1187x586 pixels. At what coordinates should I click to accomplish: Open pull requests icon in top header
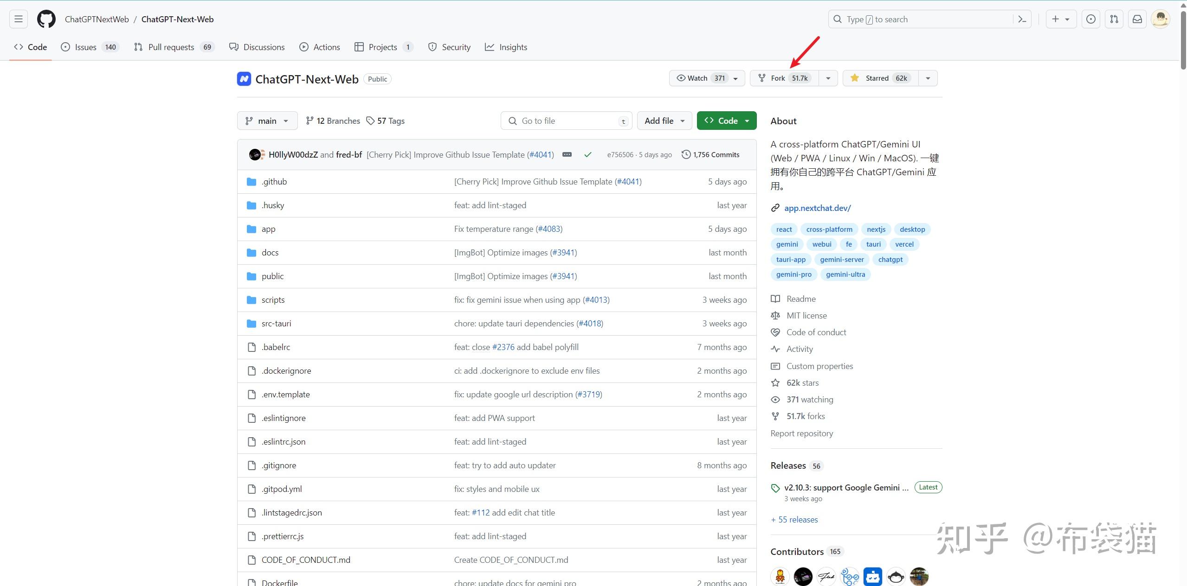pyautogui.click(x=1114, y=19)
